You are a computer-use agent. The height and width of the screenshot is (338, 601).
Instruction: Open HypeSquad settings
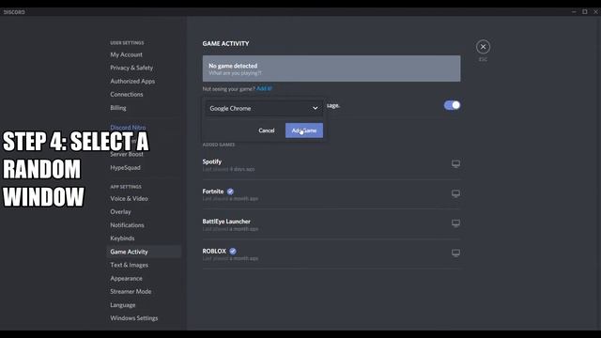tap(125, 167)
